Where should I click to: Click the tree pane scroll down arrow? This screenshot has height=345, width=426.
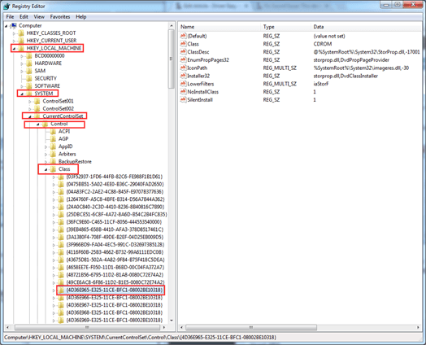pyautogui.click(x=172, y=321)
